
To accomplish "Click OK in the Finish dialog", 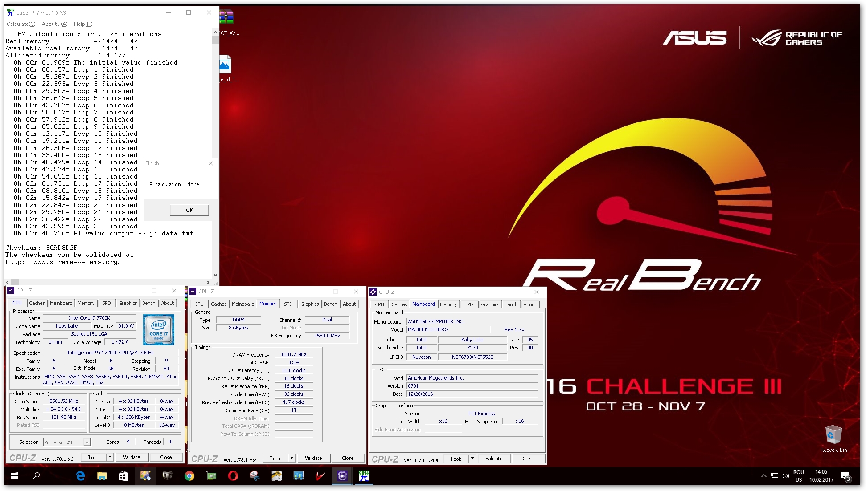I will point(189,210).
